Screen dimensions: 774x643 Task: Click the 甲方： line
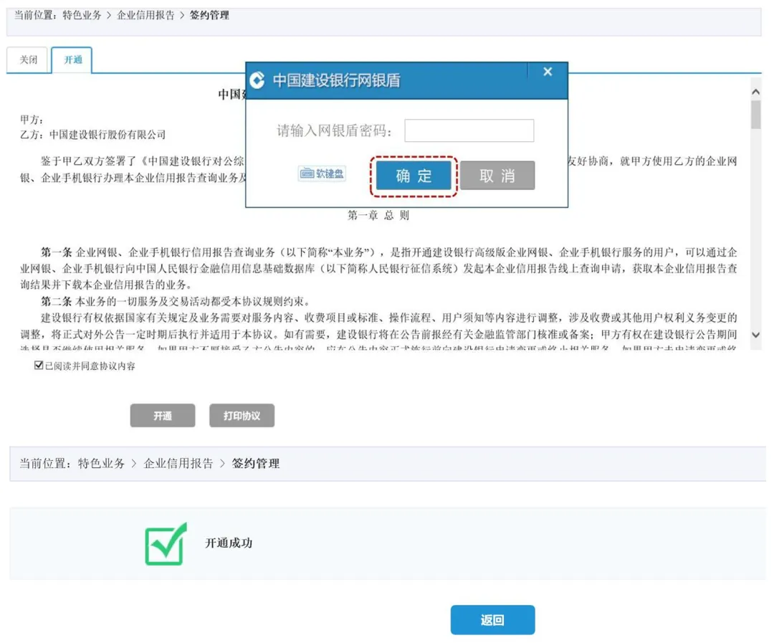click(32, 120)
